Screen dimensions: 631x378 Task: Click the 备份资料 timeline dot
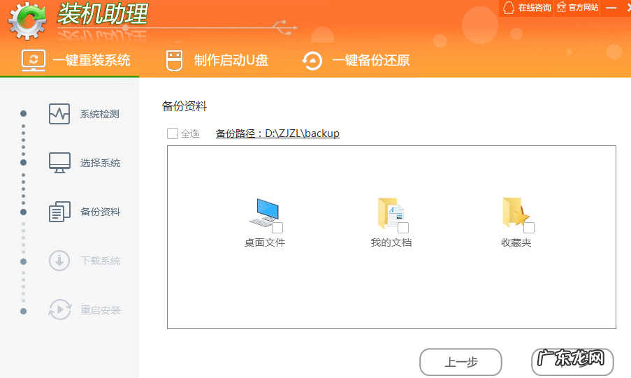[x=23, y=212]
